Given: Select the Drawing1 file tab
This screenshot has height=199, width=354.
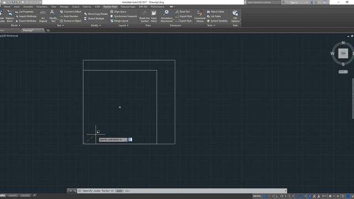Looking at the screenshot, I should [32, 30].
